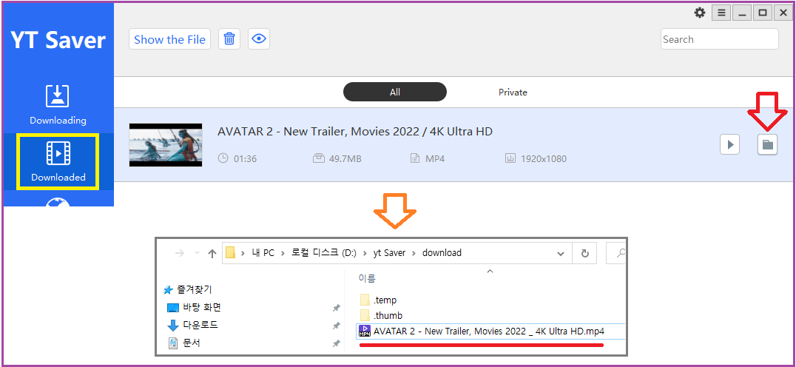Open the Downloading section in sidebar
Screen dimensions: 796x367
[x=58, y=106]
